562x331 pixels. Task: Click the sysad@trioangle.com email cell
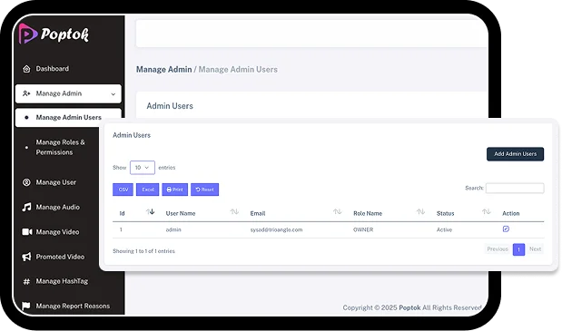point(276,229)
